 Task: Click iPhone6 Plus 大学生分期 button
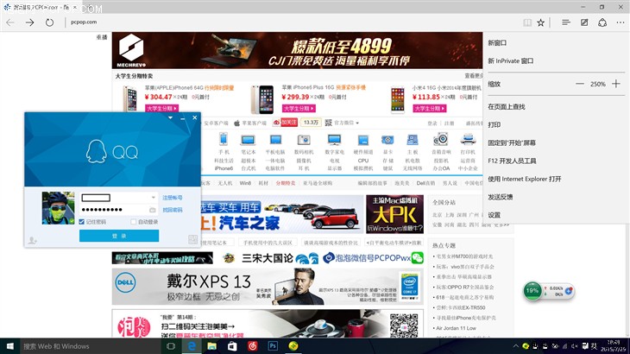(x=299, y=109)
